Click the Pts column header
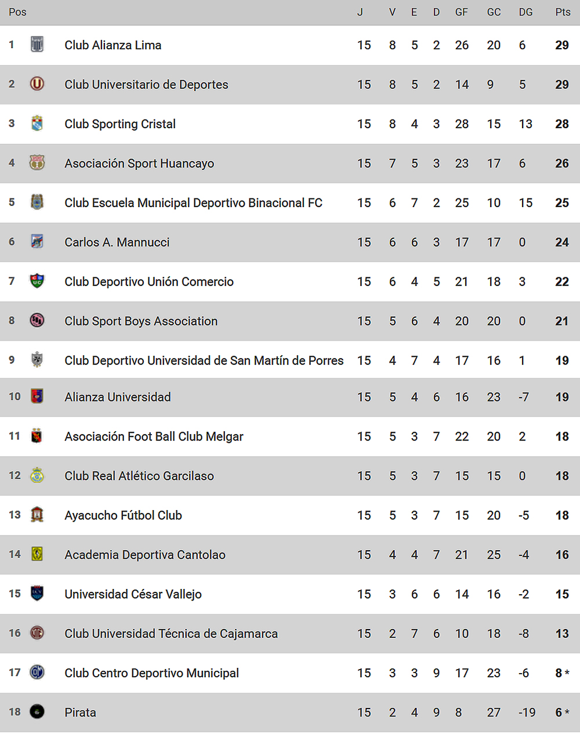Screen dimensions: 580x734 point(563,12)
